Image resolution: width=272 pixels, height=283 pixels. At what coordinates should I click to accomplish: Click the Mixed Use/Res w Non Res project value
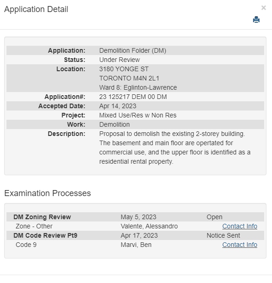138,115
